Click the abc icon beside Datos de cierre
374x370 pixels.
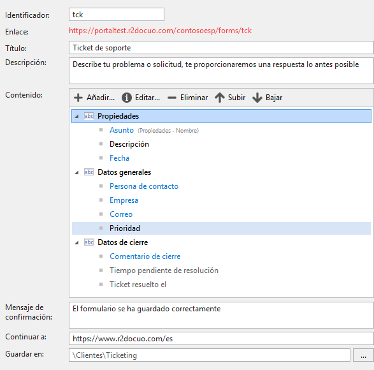tap(89, 242)
